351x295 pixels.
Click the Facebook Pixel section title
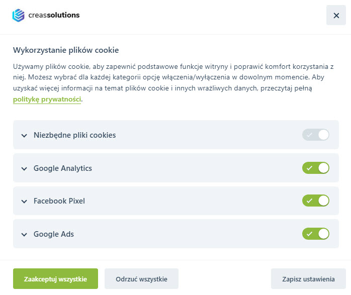(x=59, y=202)
